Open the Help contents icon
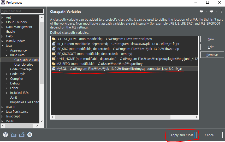Screen dimensions: 225x142 [x=5, y=135]
